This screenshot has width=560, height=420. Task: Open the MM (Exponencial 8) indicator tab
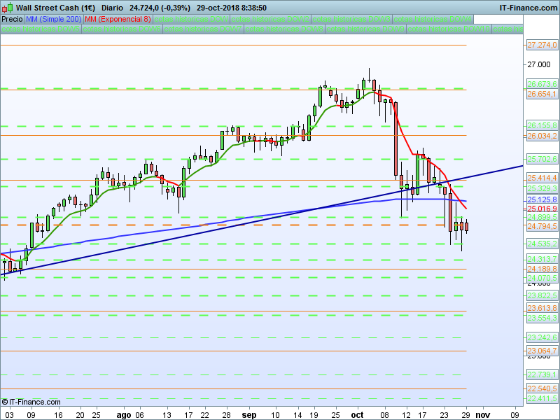[118, 19]
